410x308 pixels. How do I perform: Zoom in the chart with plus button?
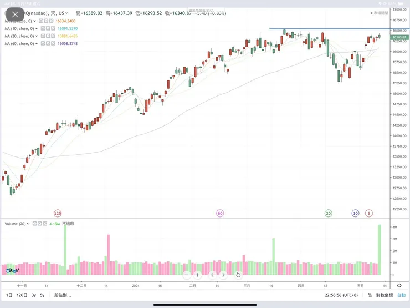[x=198, y=275]
